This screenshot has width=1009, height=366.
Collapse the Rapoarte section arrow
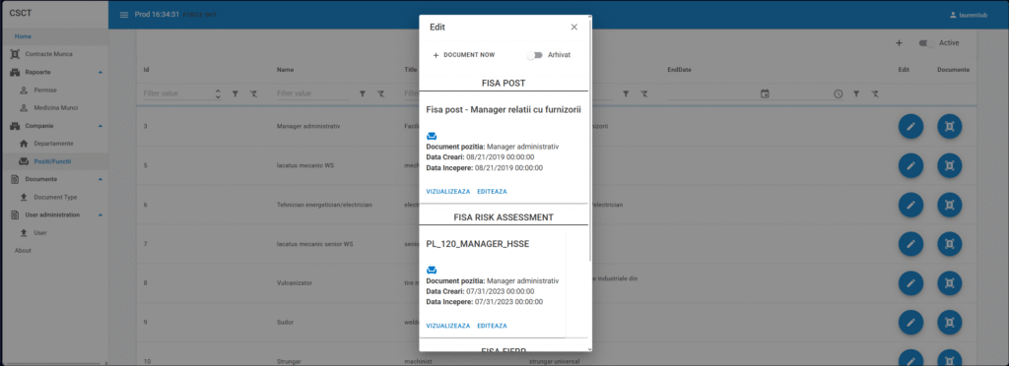(x=100, y=72)
